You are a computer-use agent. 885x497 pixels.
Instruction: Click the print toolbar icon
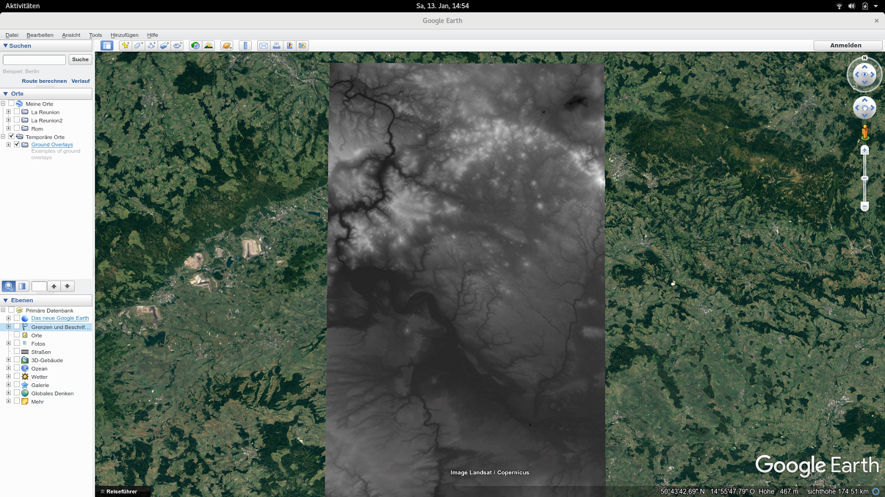click(277, 45)
